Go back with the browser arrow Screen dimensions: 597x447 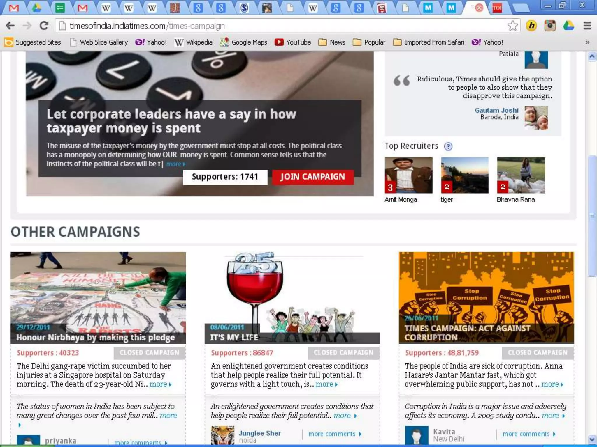coord(10,26)
